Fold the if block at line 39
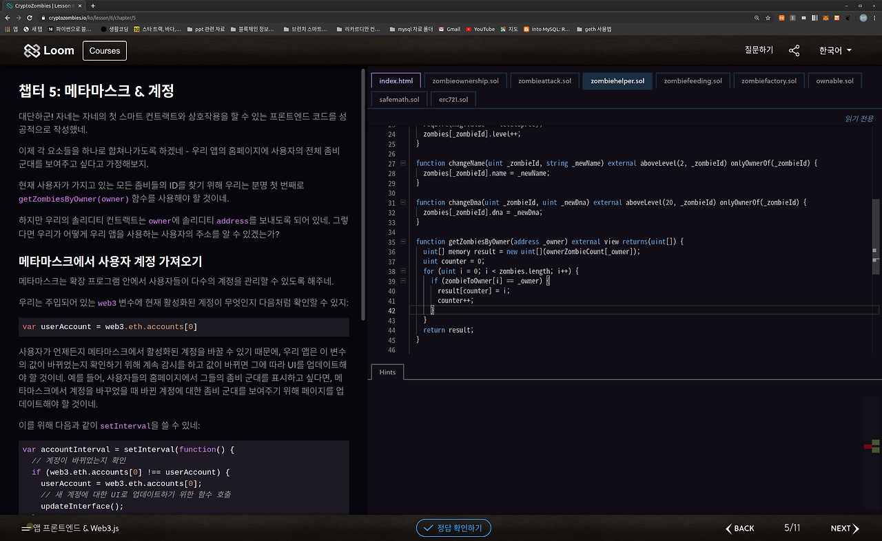 402,282
